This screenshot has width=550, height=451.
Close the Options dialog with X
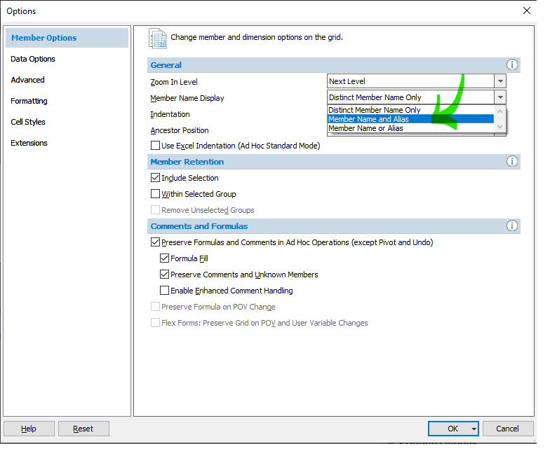click(526, 11)
